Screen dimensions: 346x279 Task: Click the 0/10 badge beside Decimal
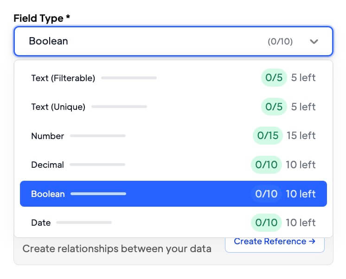coord(266,165)
